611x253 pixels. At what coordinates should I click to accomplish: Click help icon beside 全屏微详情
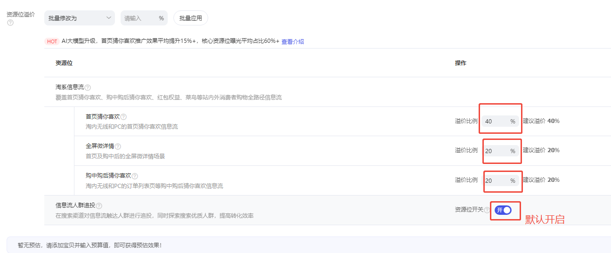tap(118, 147)
